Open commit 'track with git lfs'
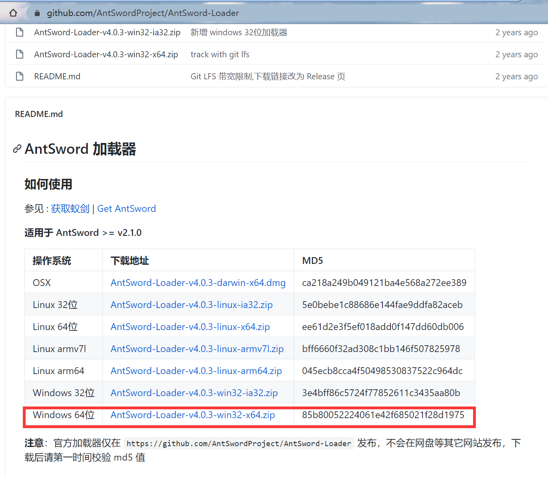 (x=220, y=54)
